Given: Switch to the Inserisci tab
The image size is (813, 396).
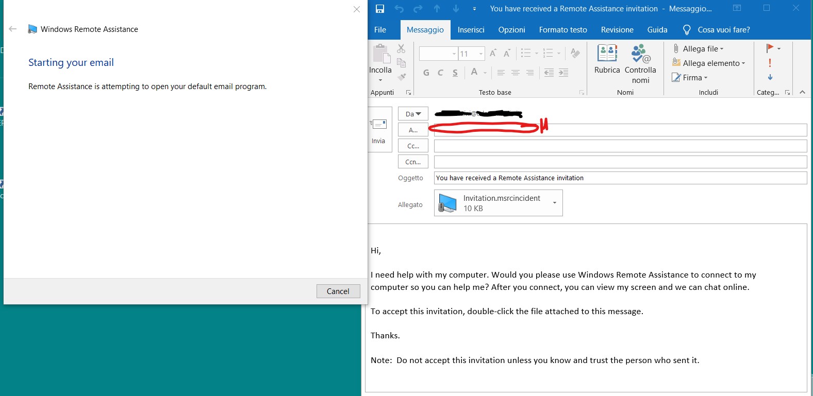Looking at the screenshot, I should (471, 30).
